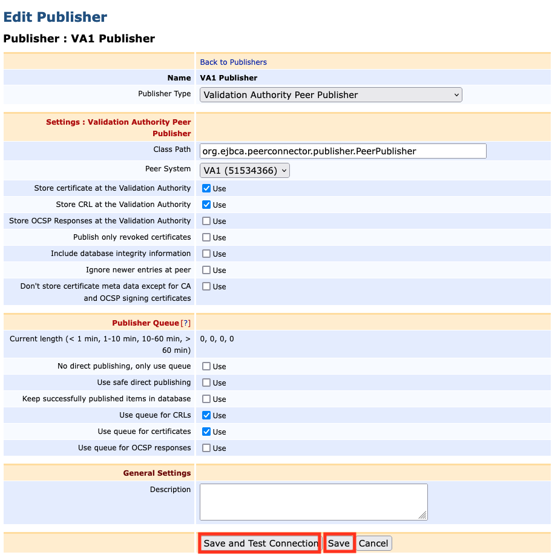Uncheck Use queue for CRLs
The height and width of the screenshot is (555, 552).
point(206,415)
